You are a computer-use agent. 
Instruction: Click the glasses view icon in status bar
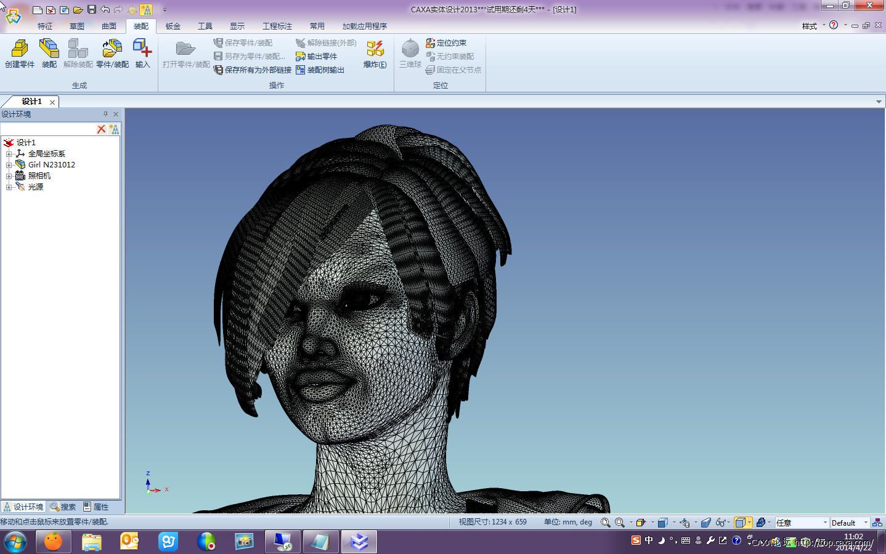point(720,523)
